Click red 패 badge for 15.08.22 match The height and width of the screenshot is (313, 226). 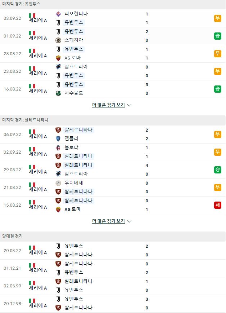218,205
